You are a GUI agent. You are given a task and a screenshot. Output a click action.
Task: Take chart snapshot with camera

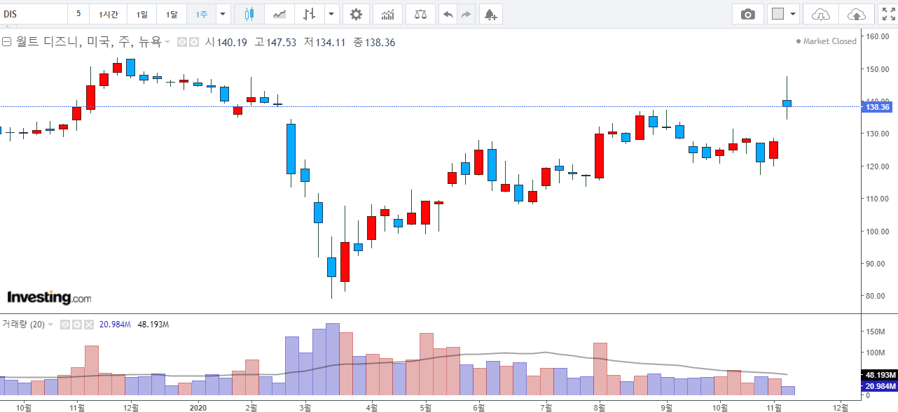748,14
